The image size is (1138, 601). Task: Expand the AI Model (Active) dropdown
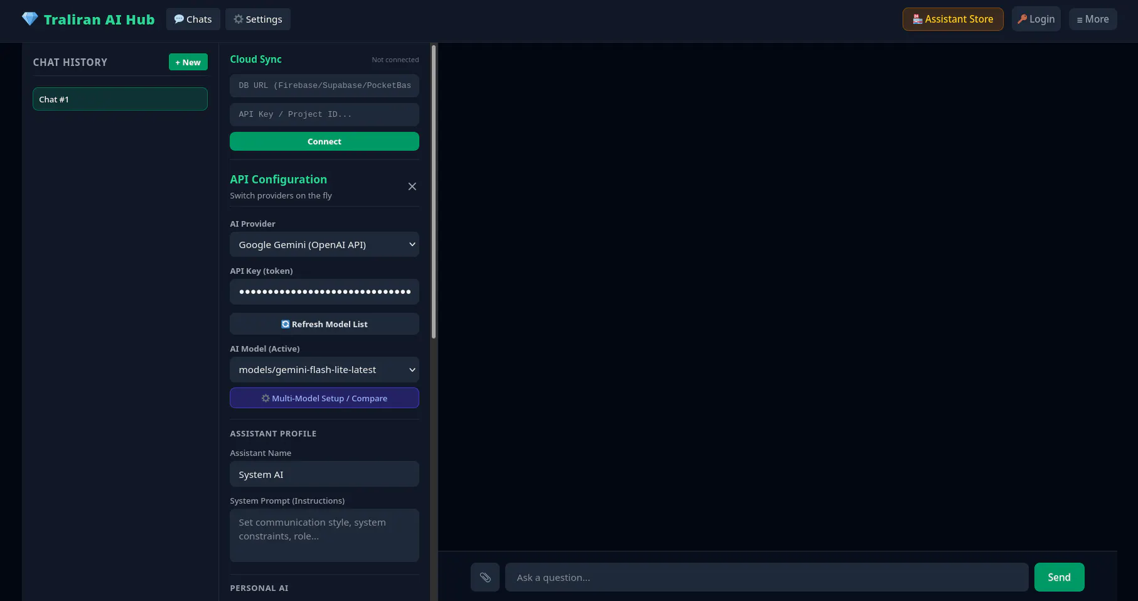[325, 369]
